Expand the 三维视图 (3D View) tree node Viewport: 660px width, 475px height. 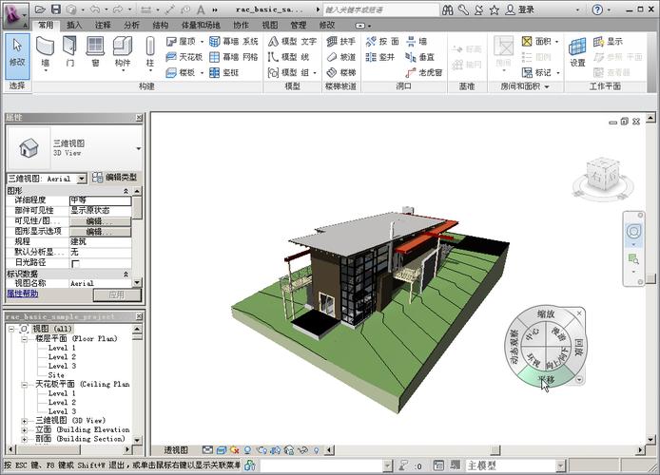click(x=26, y=420)
